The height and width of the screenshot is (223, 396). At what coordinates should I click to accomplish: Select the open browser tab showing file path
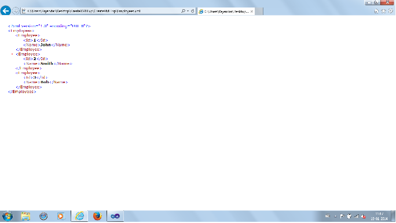tap(226, 12)
